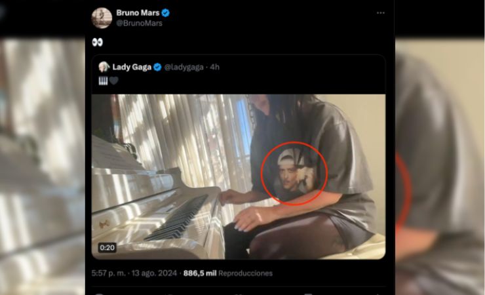Open the Lady Gaga name in quoted tweet
Screen dimensions: 485x295
[132, 67]
